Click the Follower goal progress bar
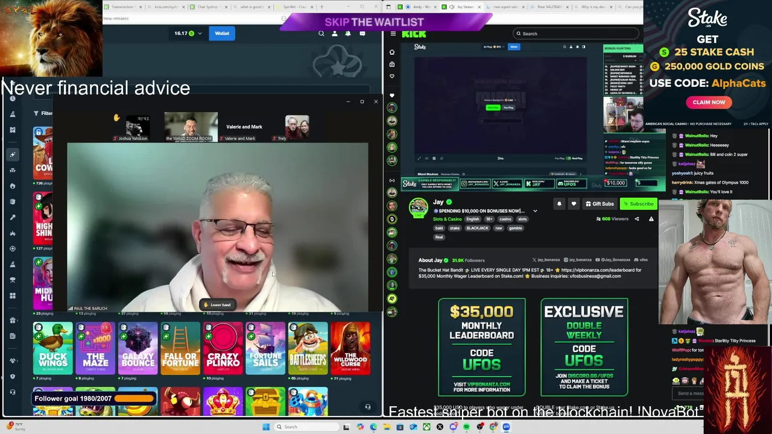 135,398
